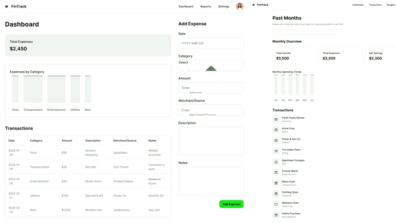Click the Enter Amount input field
Screen dimensions: 396x223
coord(211,88)
